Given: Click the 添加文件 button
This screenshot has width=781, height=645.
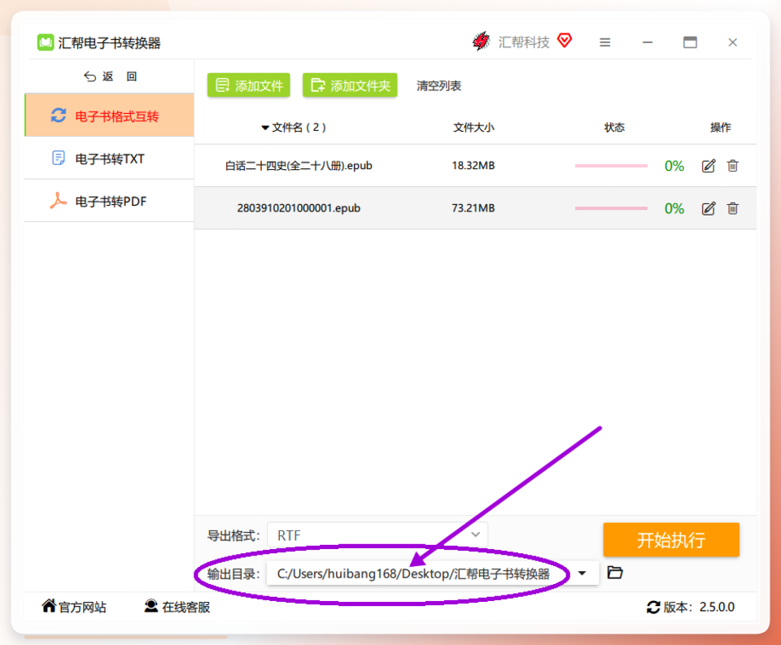Looking at the screenshot, I should tap(249, 85).
